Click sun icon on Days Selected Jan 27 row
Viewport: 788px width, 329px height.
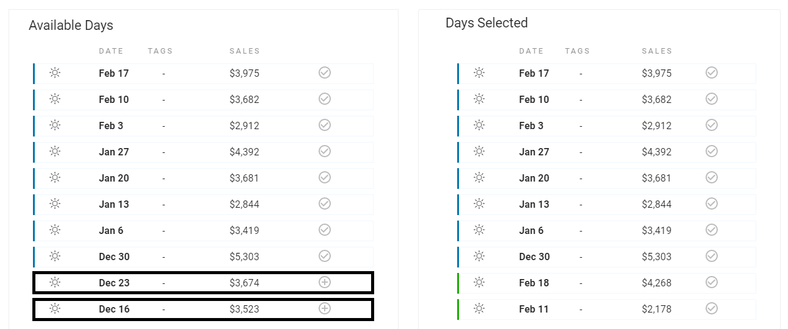[479, 152]
